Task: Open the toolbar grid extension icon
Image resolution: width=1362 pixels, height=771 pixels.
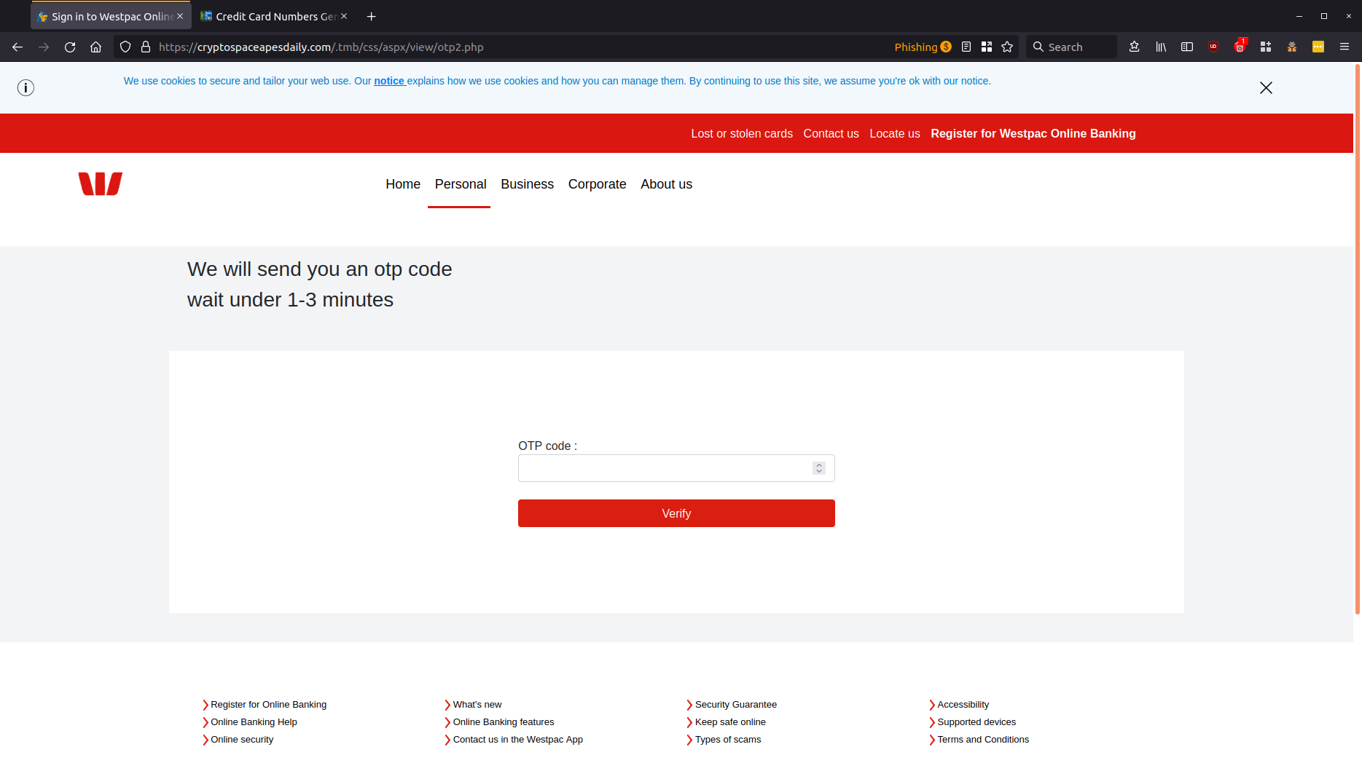Action: [x=1266, y=47]
